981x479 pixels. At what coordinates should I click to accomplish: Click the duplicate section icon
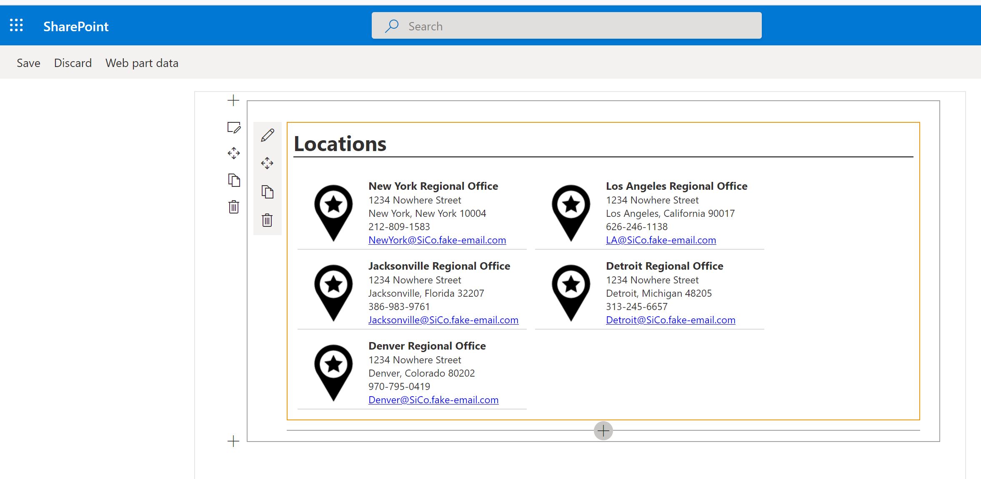tap(234, 180)
